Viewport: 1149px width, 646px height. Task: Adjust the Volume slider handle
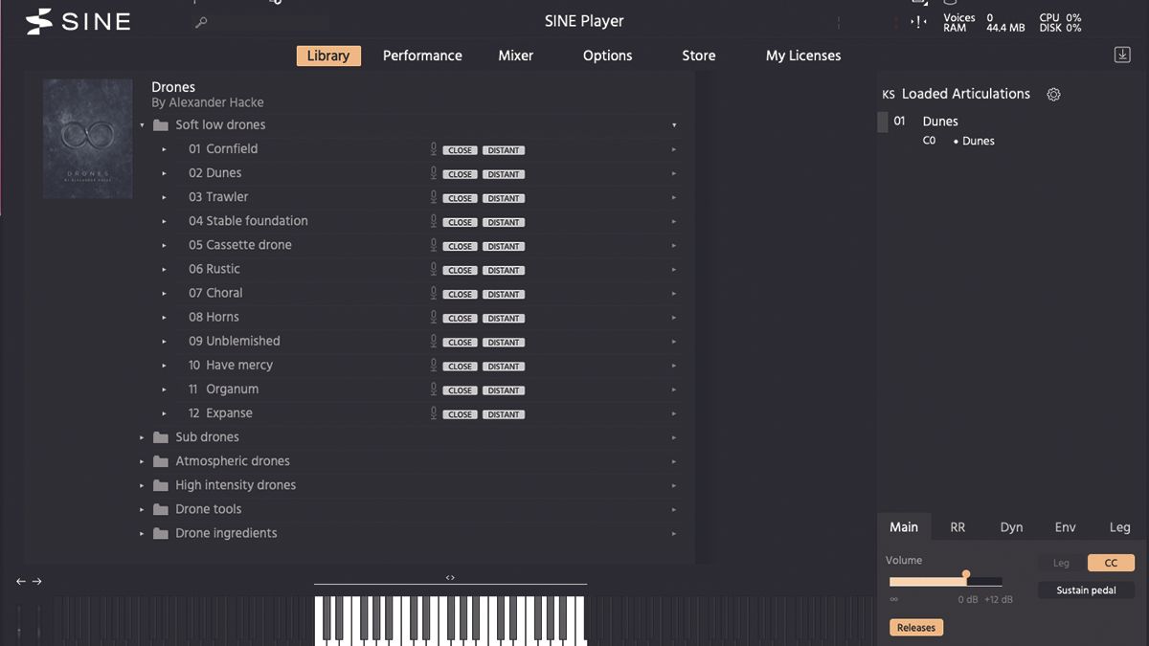point(966,575)
